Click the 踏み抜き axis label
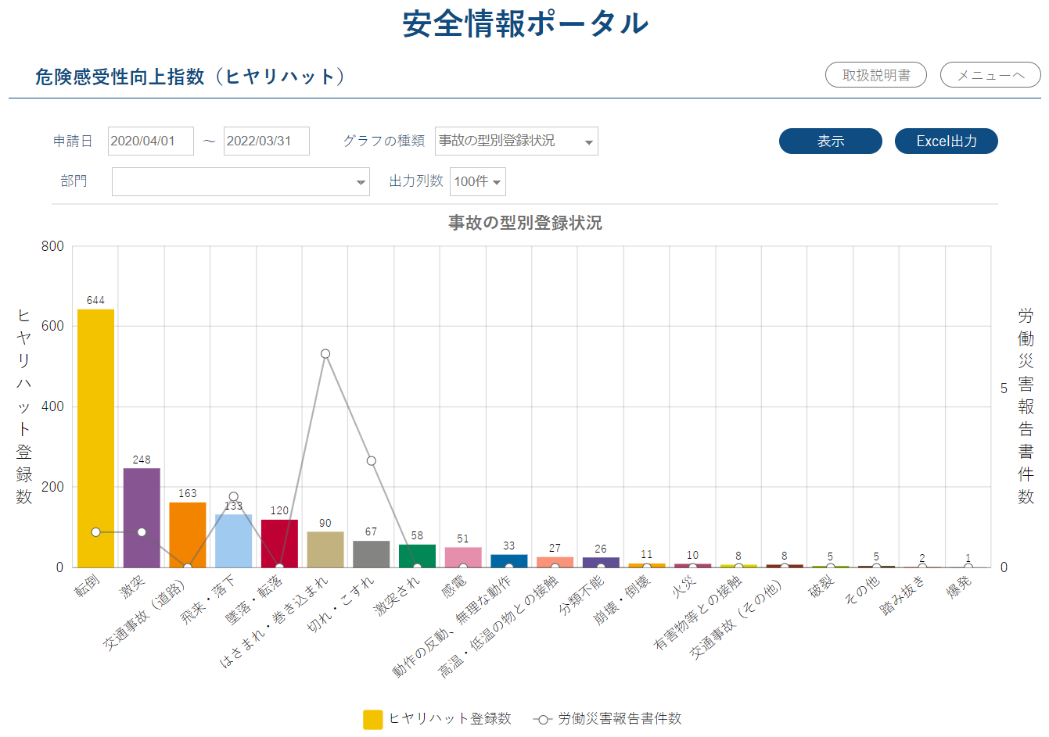Viewport: 1049px width, 737px height. point(903,595)
